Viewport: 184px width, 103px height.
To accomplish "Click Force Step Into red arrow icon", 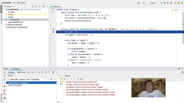I will coord(39,72).
